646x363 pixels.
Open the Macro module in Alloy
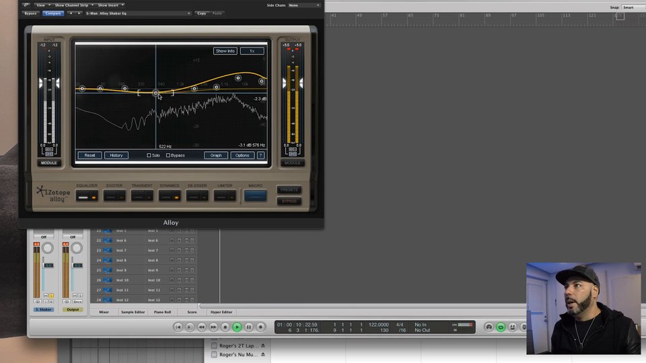[256, 196]
